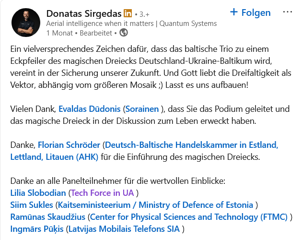Click the LinkedIn premium badge icon
The image size is (302, 240).
(128, 13)
